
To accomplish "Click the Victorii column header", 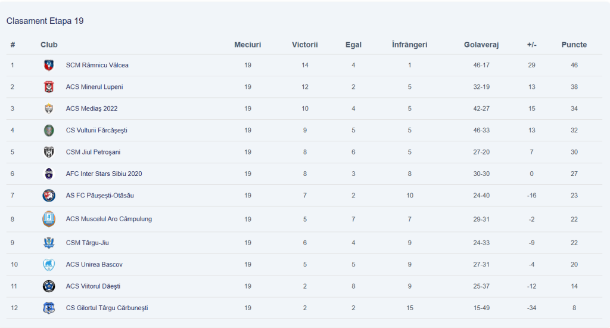I will point(305,45).
